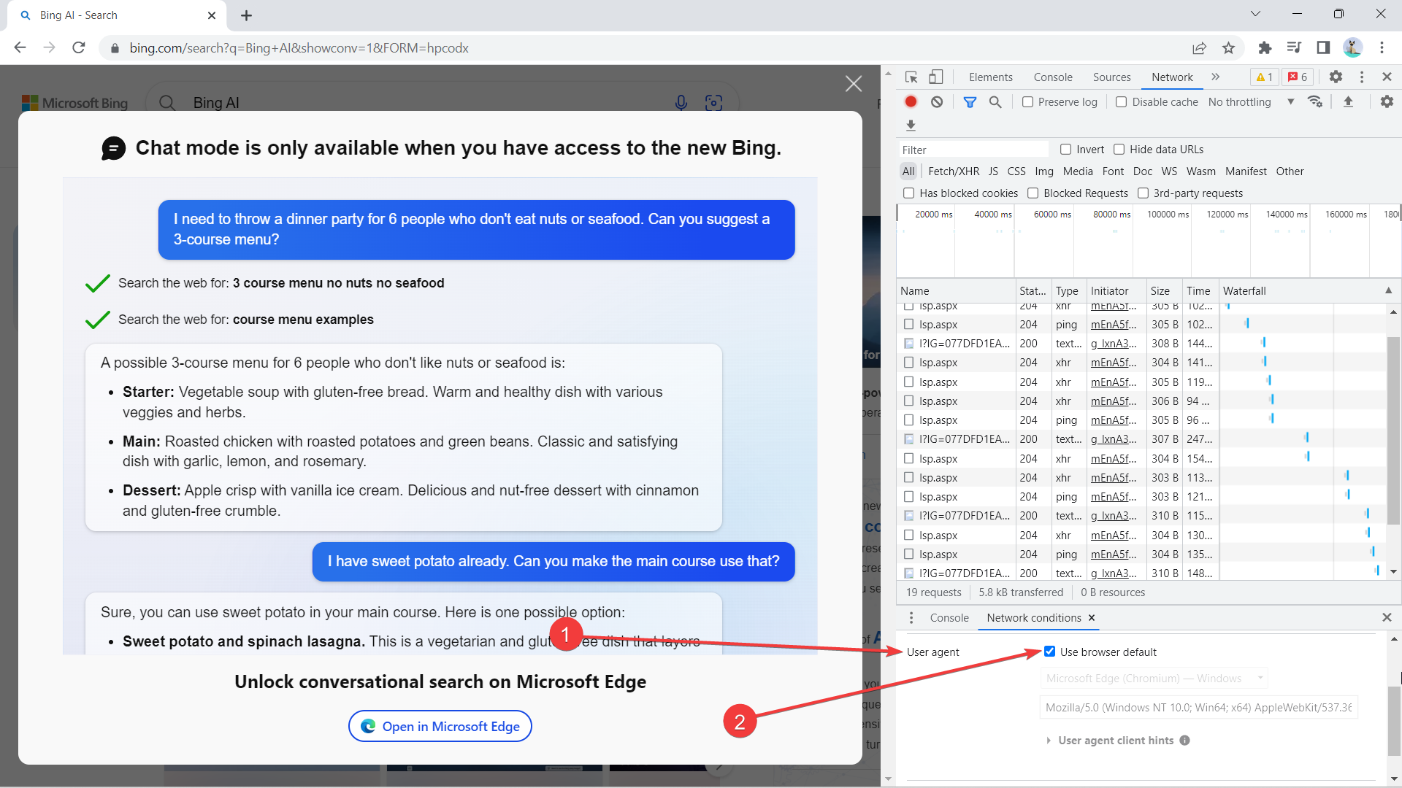The width and height of the screenshot is (1402, 788).
Task: Filter requests by Fetch/XHR
Action: tap(954, 171)
